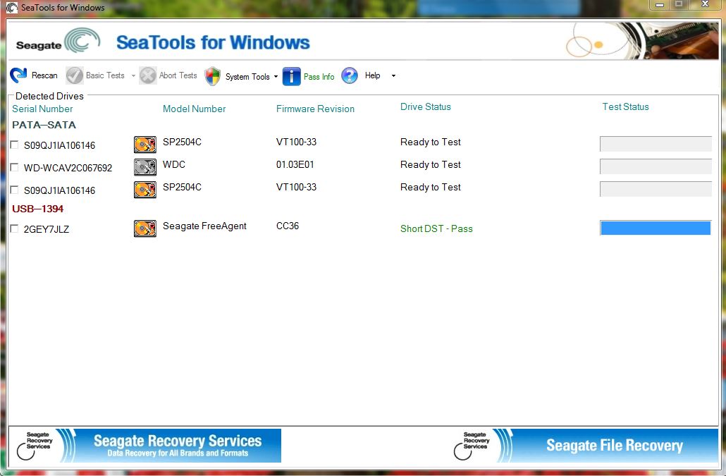Screen dimensions: 726x476
Task: Open the Help dropdown arrow
Action: point(393,76)
